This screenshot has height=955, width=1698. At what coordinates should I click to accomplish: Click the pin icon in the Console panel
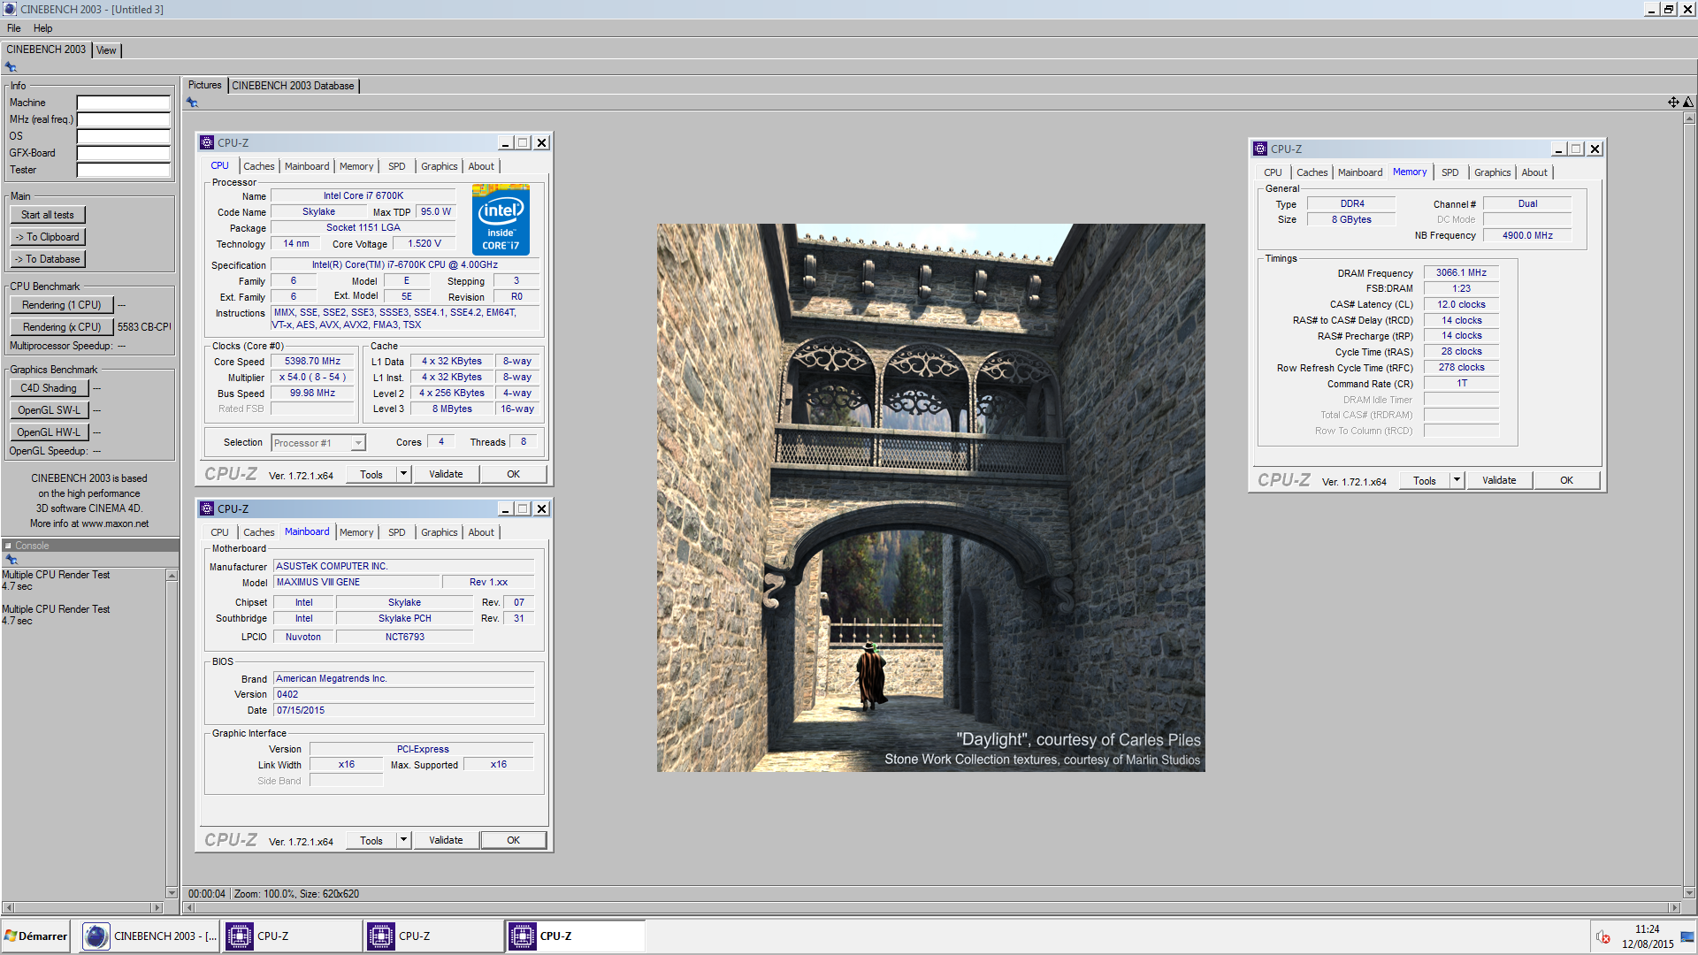pos(11,560)
